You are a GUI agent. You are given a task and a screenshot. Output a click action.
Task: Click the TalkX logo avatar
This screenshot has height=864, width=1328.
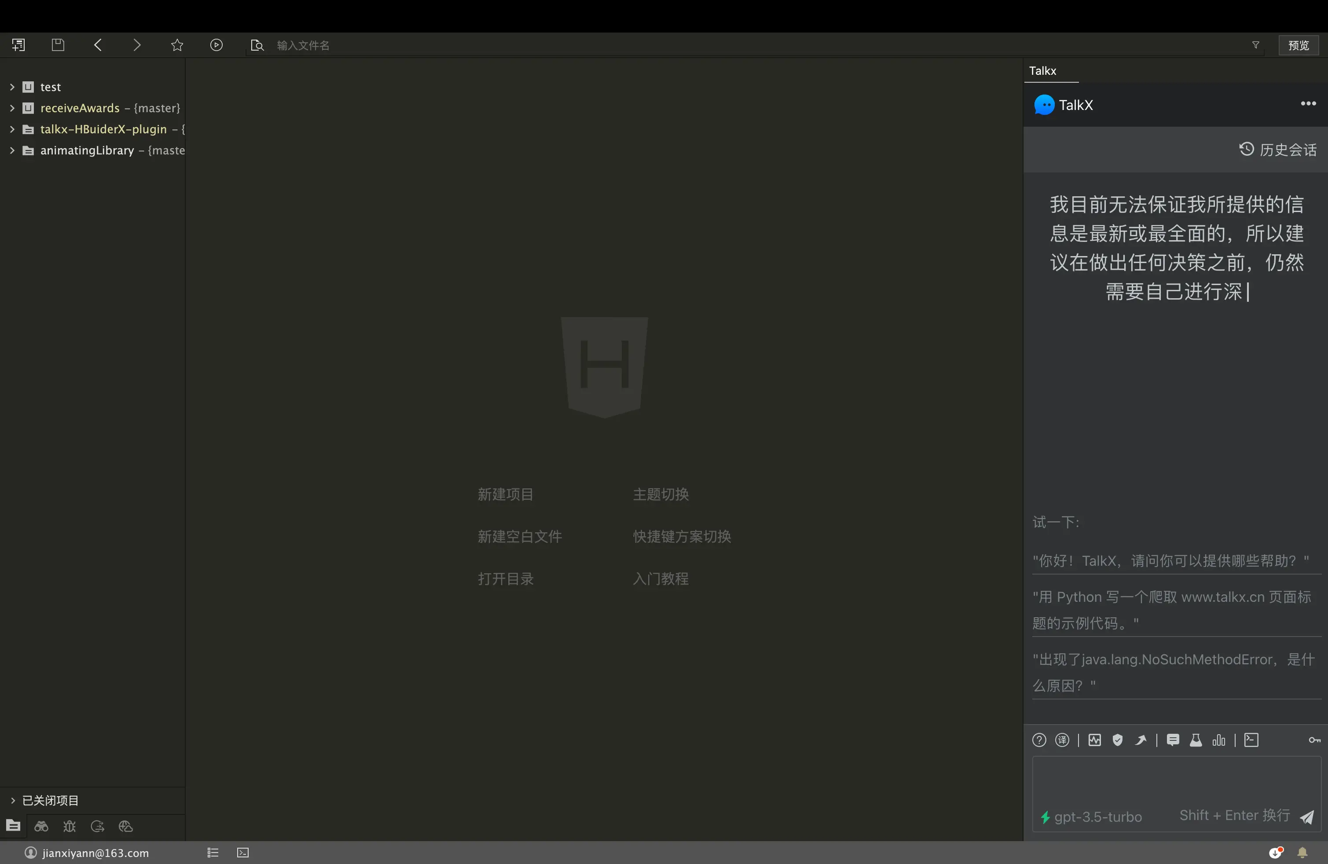pyautogui.click(x=1044, y=105)
